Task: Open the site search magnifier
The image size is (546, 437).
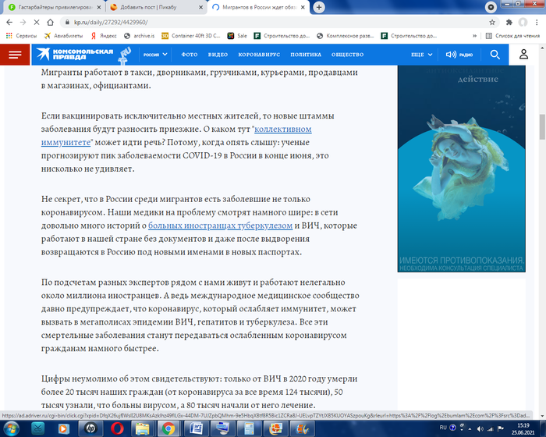Action: (495, 55)
